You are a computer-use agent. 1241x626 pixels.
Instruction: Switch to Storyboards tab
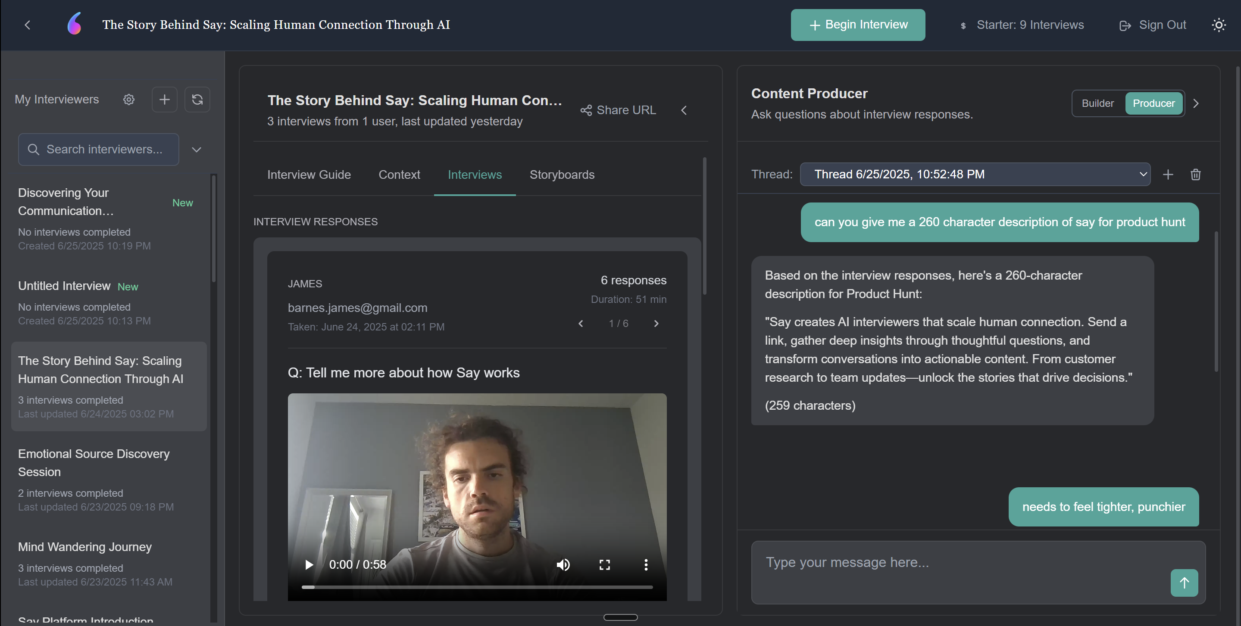562,175
